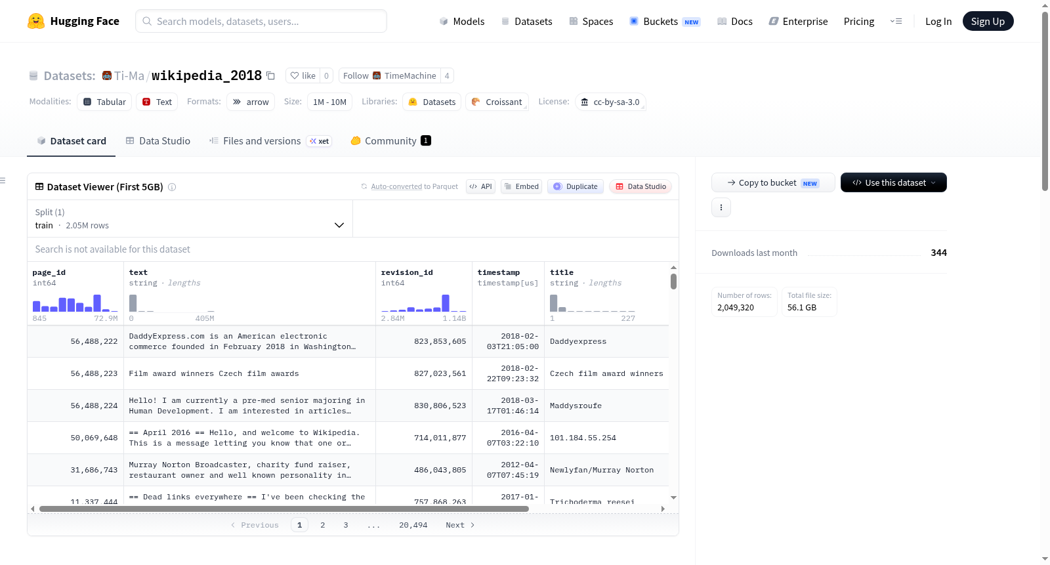Click the Datasets library tag

[432, 102]
